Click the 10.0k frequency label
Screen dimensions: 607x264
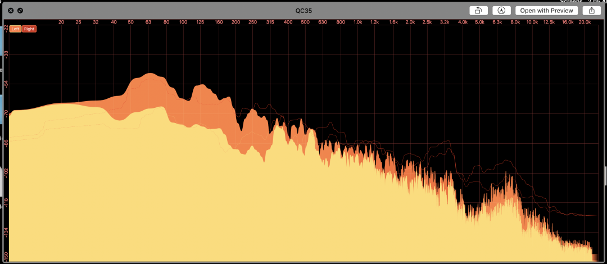532,22
